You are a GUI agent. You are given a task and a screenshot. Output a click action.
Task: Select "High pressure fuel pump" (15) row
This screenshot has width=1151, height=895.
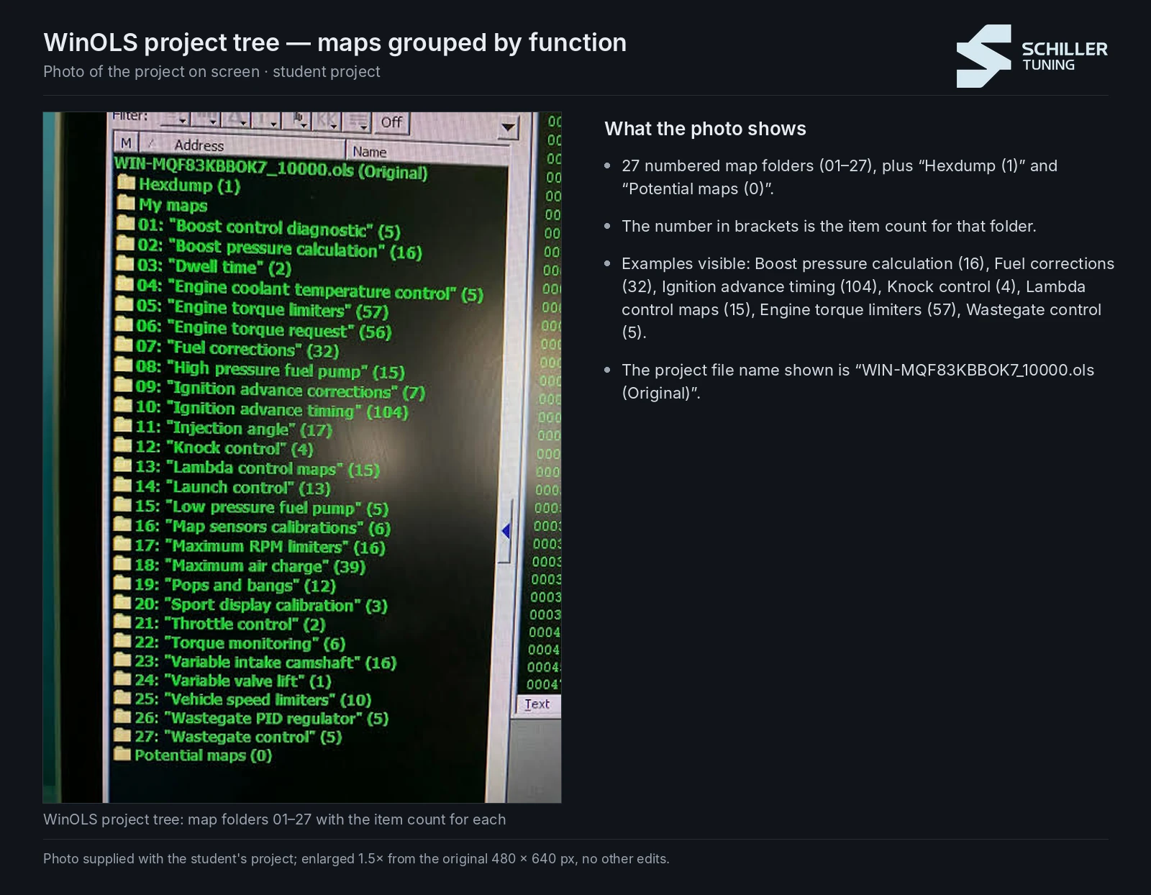[x=260, y=369]
